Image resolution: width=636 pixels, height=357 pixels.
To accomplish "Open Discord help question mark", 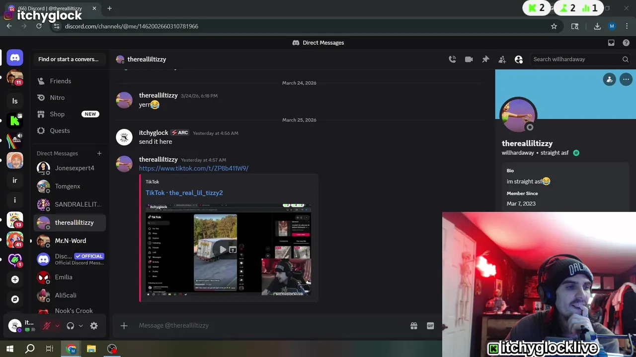I will [x=626, y=43].
